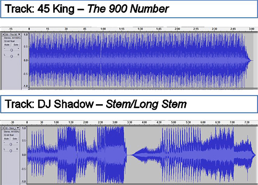Image resolution: width=258 pixels, height=185 pixels.
Task: Click pan slider on The 900 Number track
Action: [12, 55]
